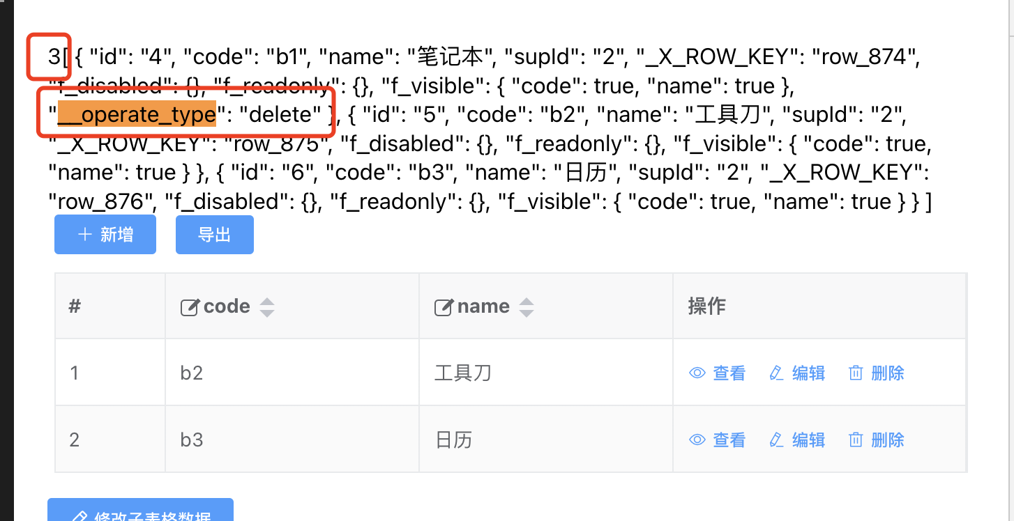Edit the 日历 row via 编辑
1014x521 pixels.
coord(797,440)
